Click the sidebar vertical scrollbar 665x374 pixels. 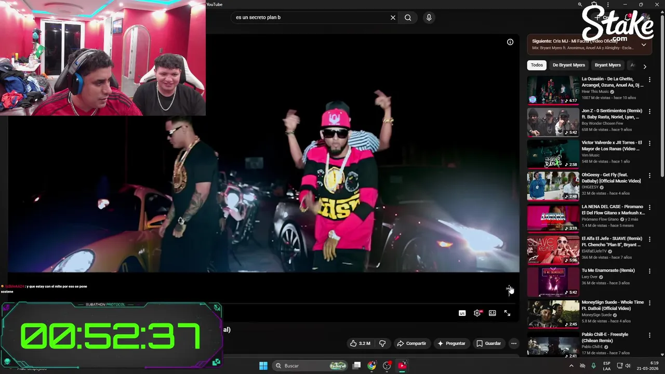point(662,96)
